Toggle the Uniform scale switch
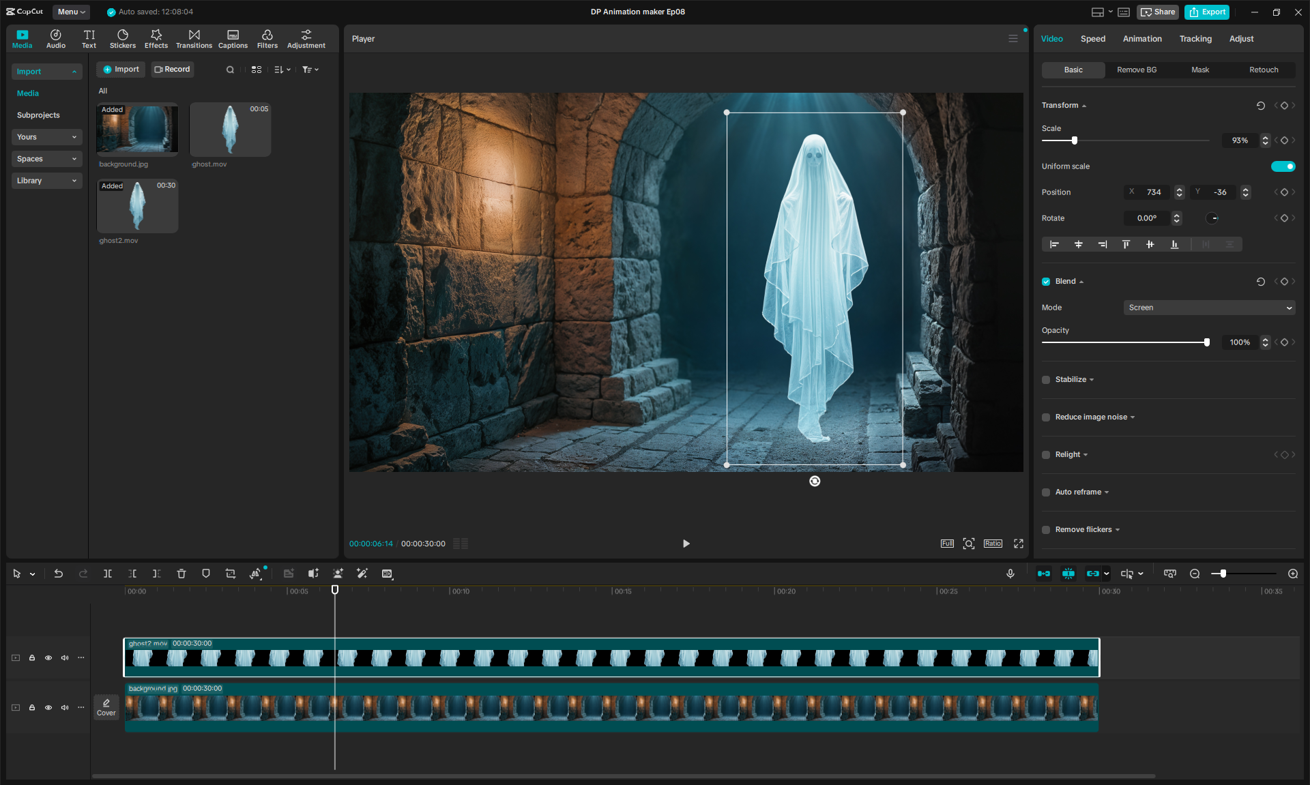The width and height of the screenshot is (1310, 785). click(1283, 166)
